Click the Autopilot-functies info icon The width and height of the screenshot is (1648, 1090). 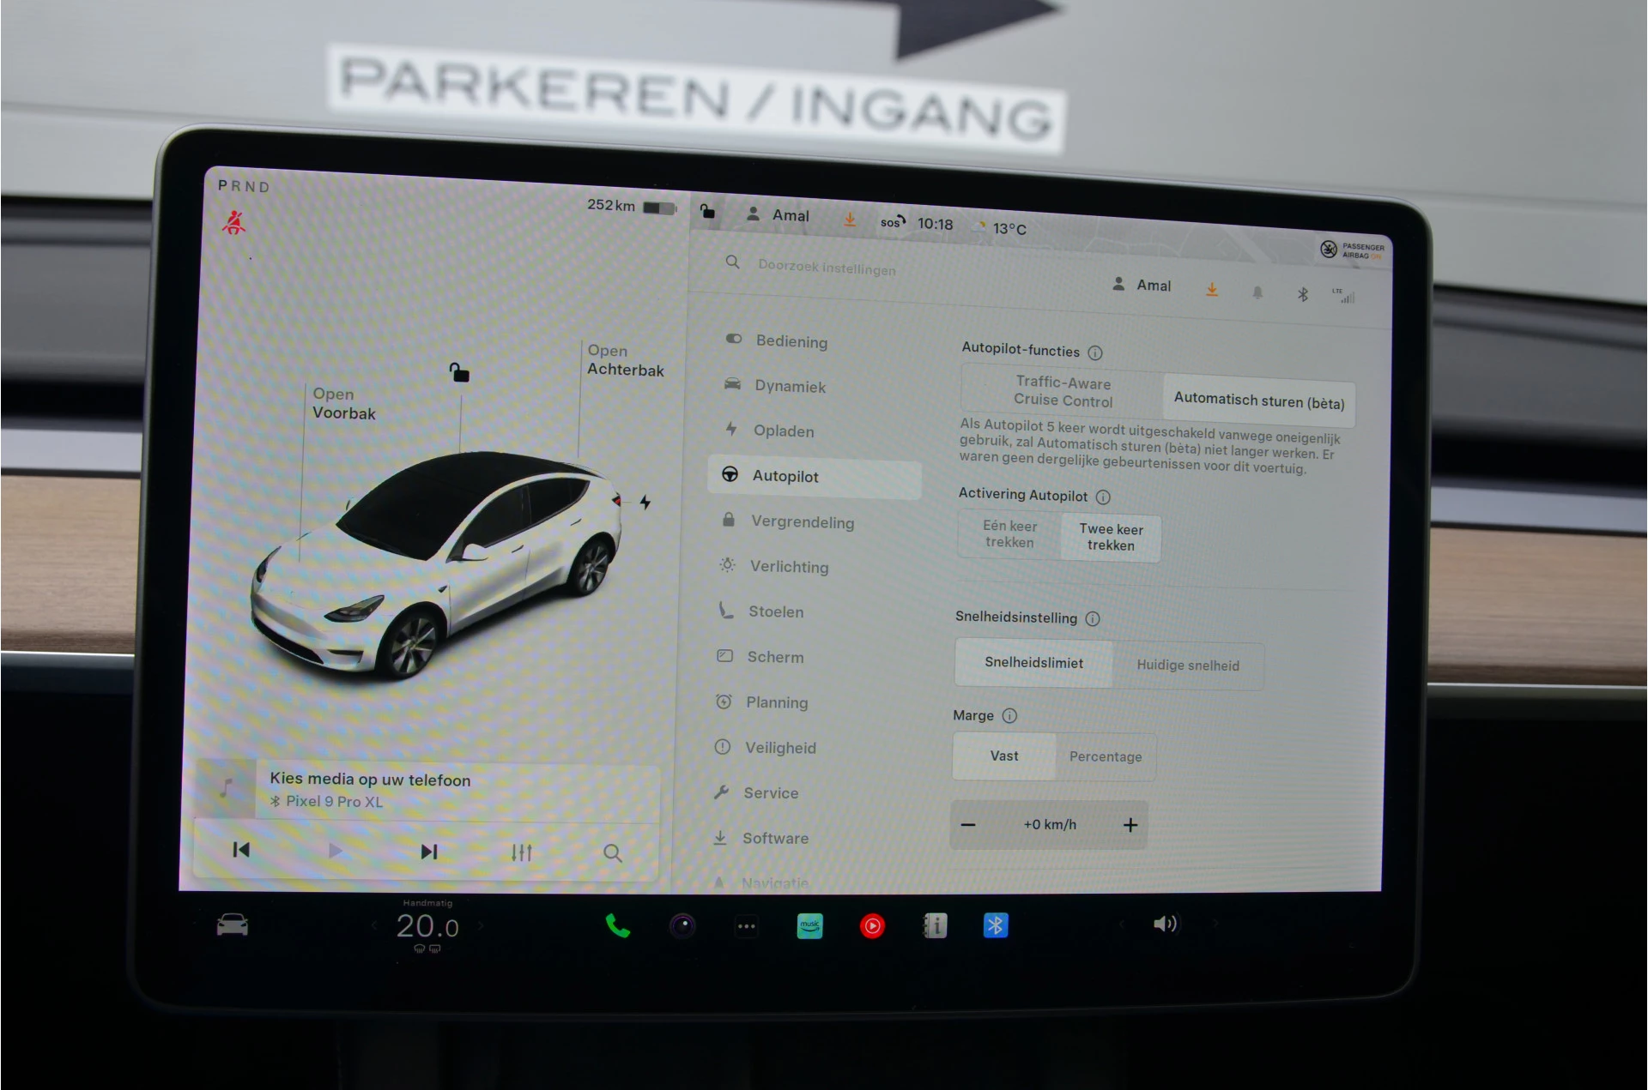[x=1096, y=352]
